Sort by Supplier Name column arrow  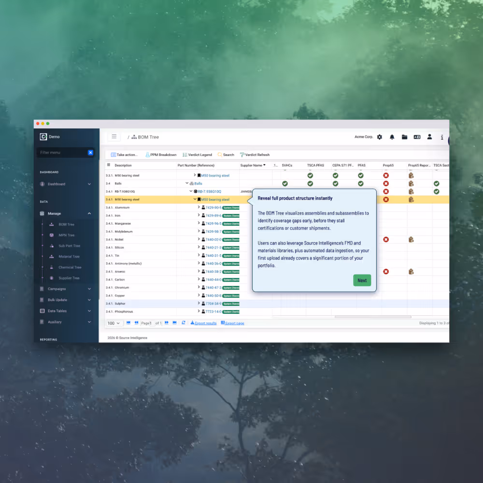click(x=264, y=165)
